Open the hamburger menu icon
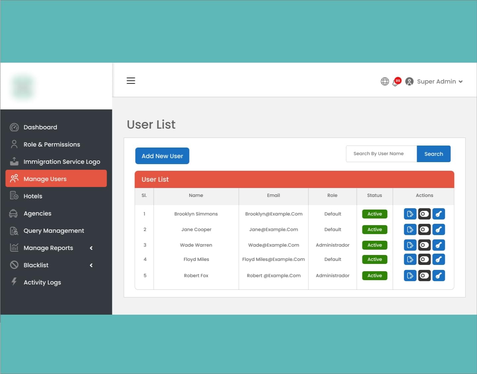The image size is (477, 374). (131, 81)
